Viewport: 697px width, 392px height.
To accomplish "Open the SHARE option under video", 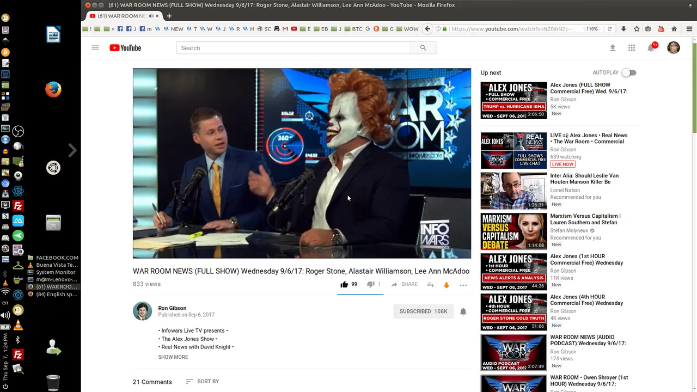I will click(404, 284).
